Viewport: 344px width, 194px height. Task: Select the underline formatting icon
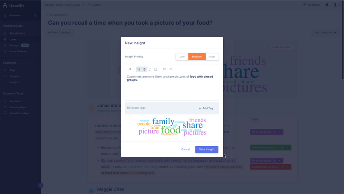(156, 69)
